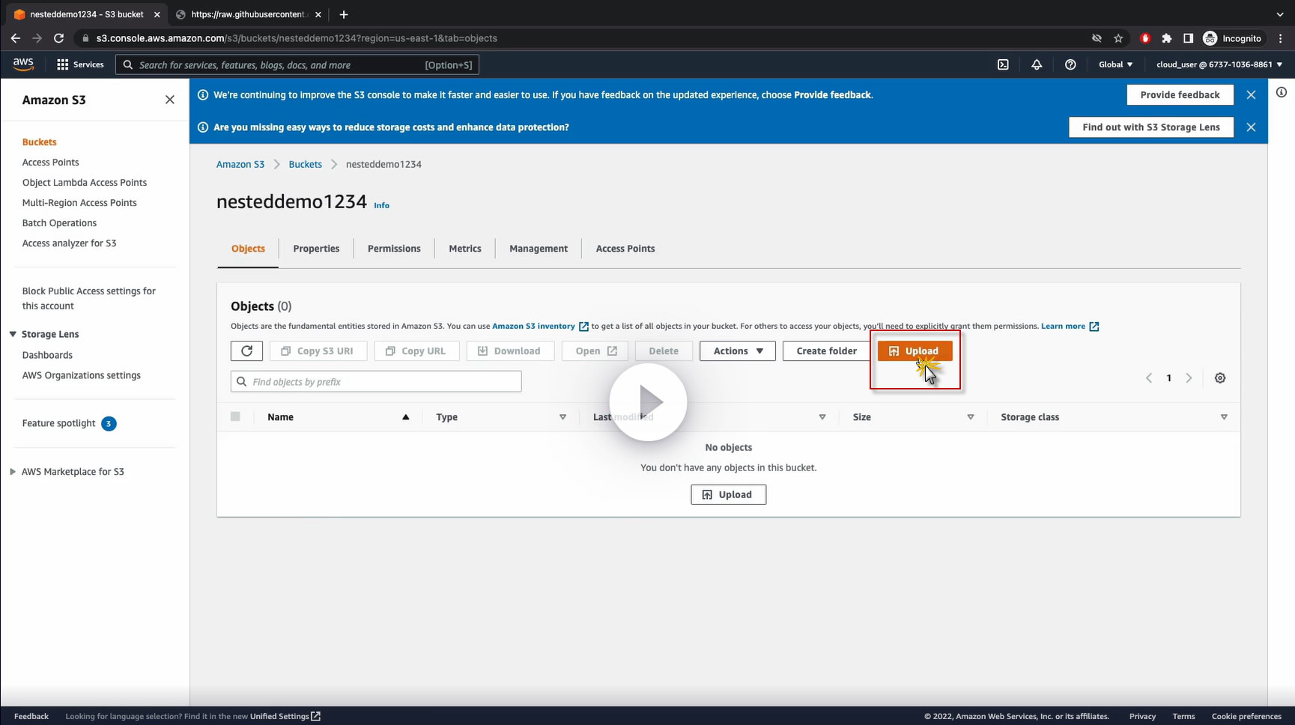
Task: Open the notifications bell
Action: coord(1037,64)
